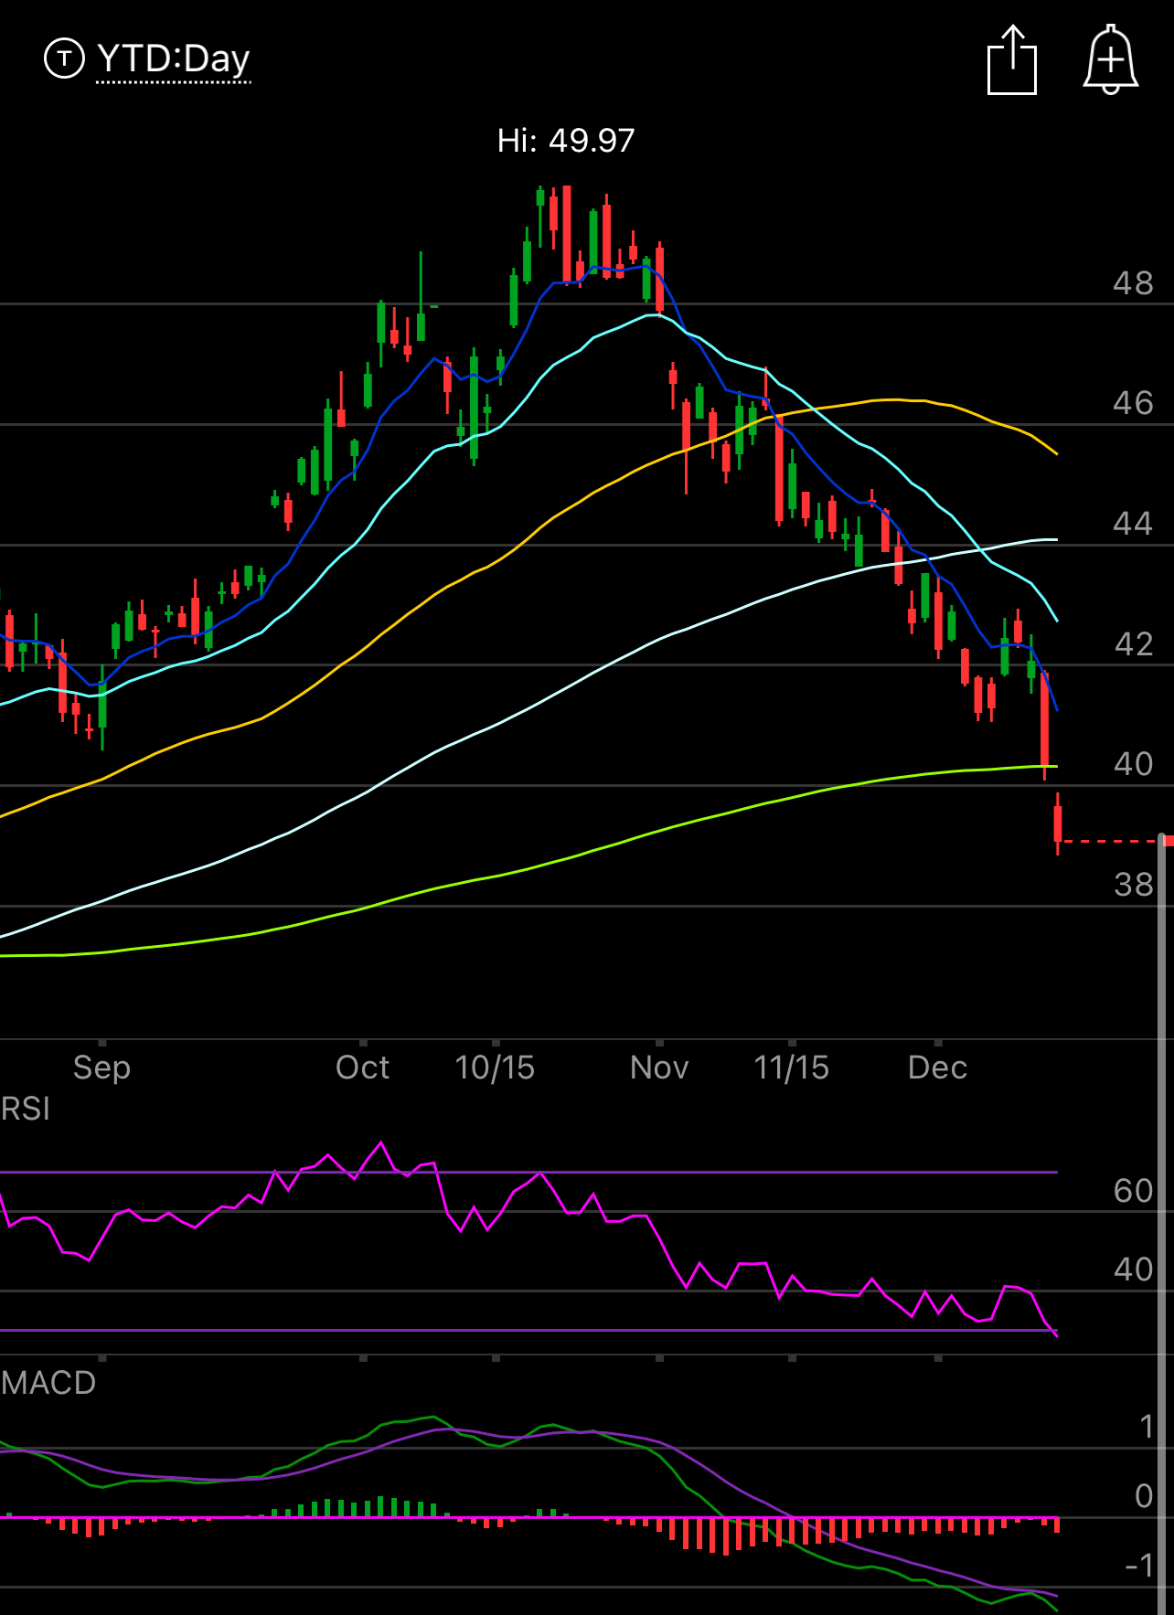Tap the Dec date axis label
This screenshot has height=1615, width=1174.
pyautogui.click(x=937, y=1068)
